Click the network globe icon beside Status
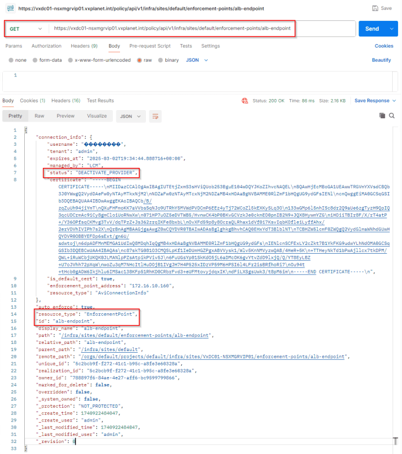Image resolution: width=402 pixels, height=454 pixels. [x=244, y=101]
